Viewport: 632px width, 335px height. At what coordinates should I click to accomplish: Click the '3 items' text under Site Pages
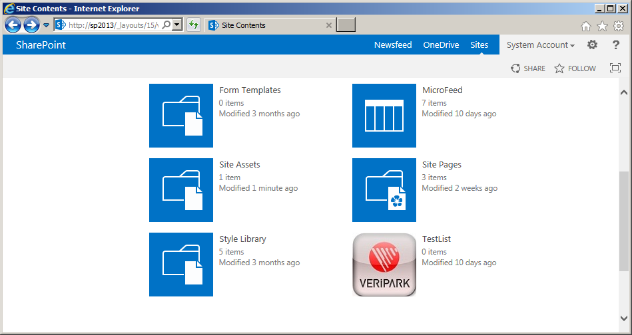434,177
